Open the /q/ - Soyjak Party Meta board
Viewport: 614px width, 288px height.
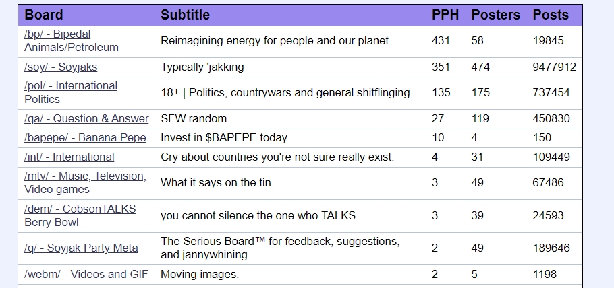click(81, 248)
